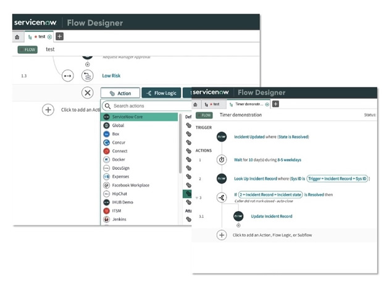
Task: Select ITSM in actions list
Action: [139, 211]
